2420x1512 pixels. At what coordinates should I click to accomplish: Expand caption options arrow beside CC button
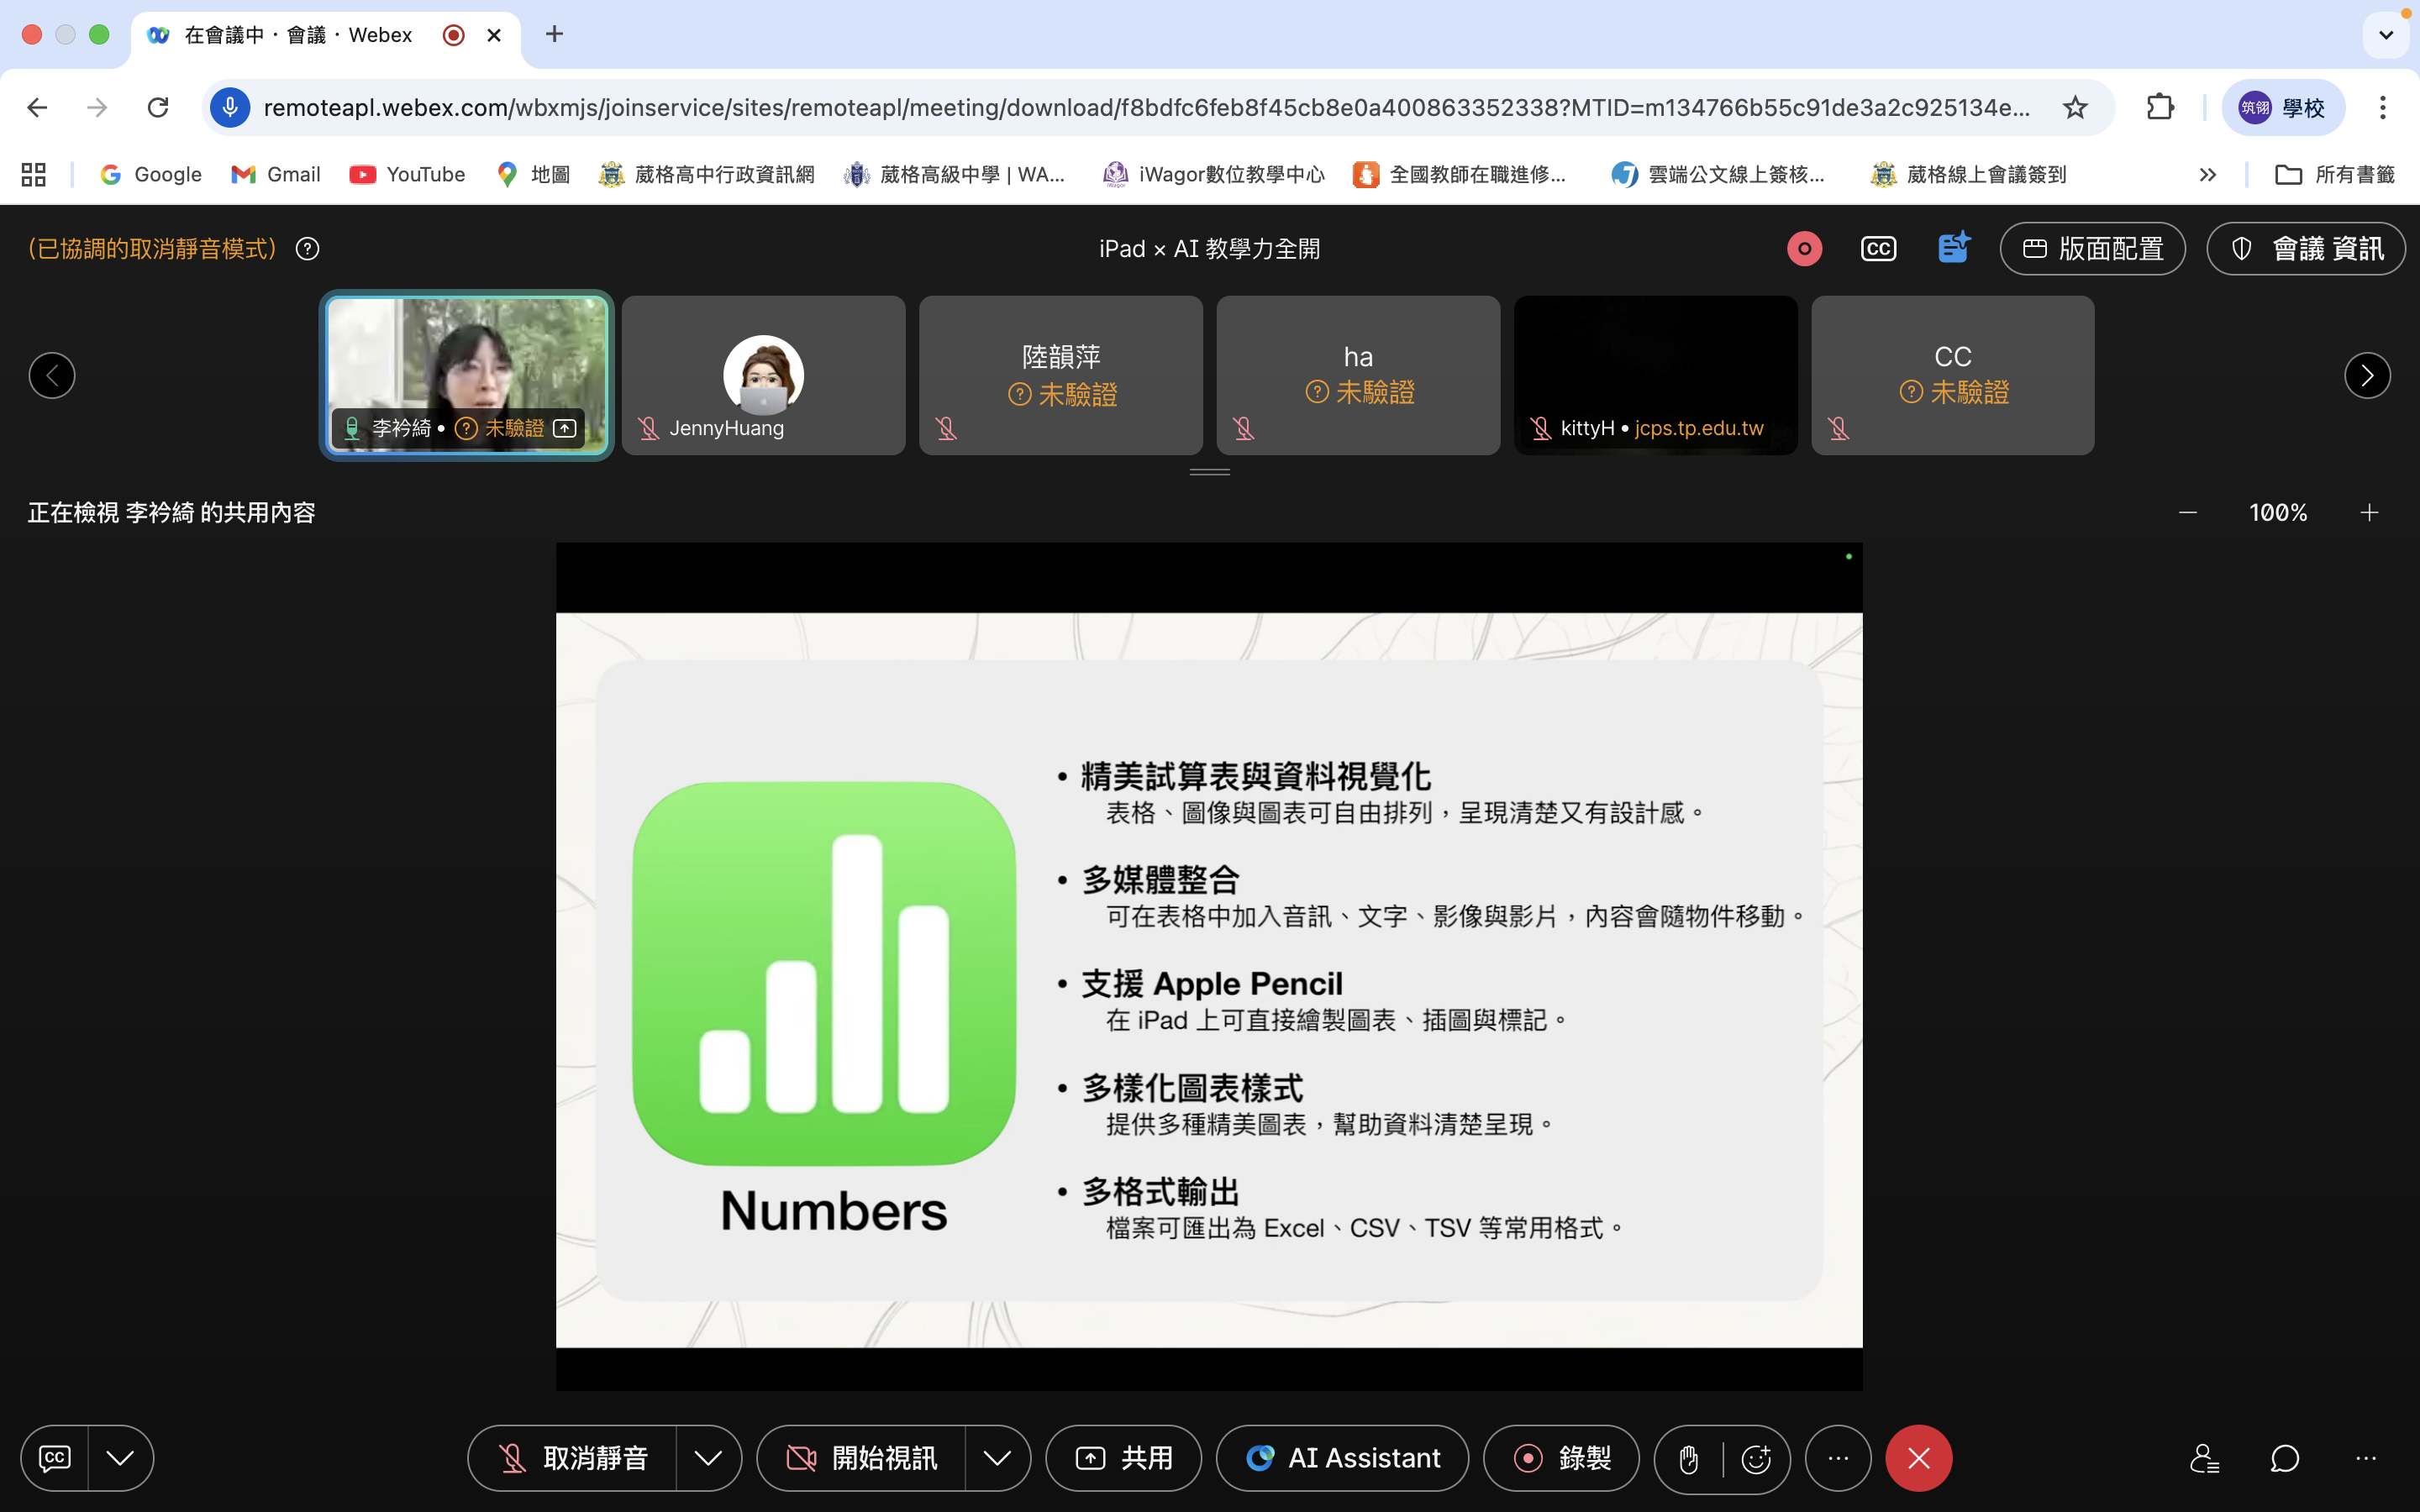(x=120, y=1459)
